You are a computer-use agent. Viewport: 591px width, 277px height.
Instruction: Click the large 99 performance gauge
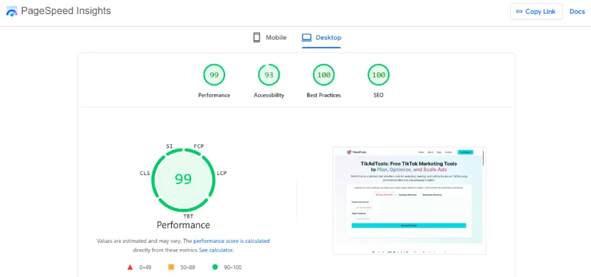(183, 180)
